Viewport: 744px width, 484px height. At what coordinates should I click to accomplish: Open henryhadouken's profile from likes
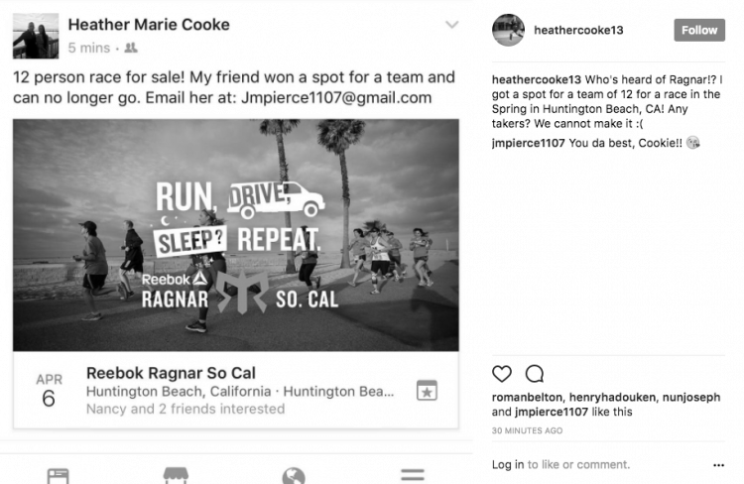pyautogui.click(x=613, y=397)
